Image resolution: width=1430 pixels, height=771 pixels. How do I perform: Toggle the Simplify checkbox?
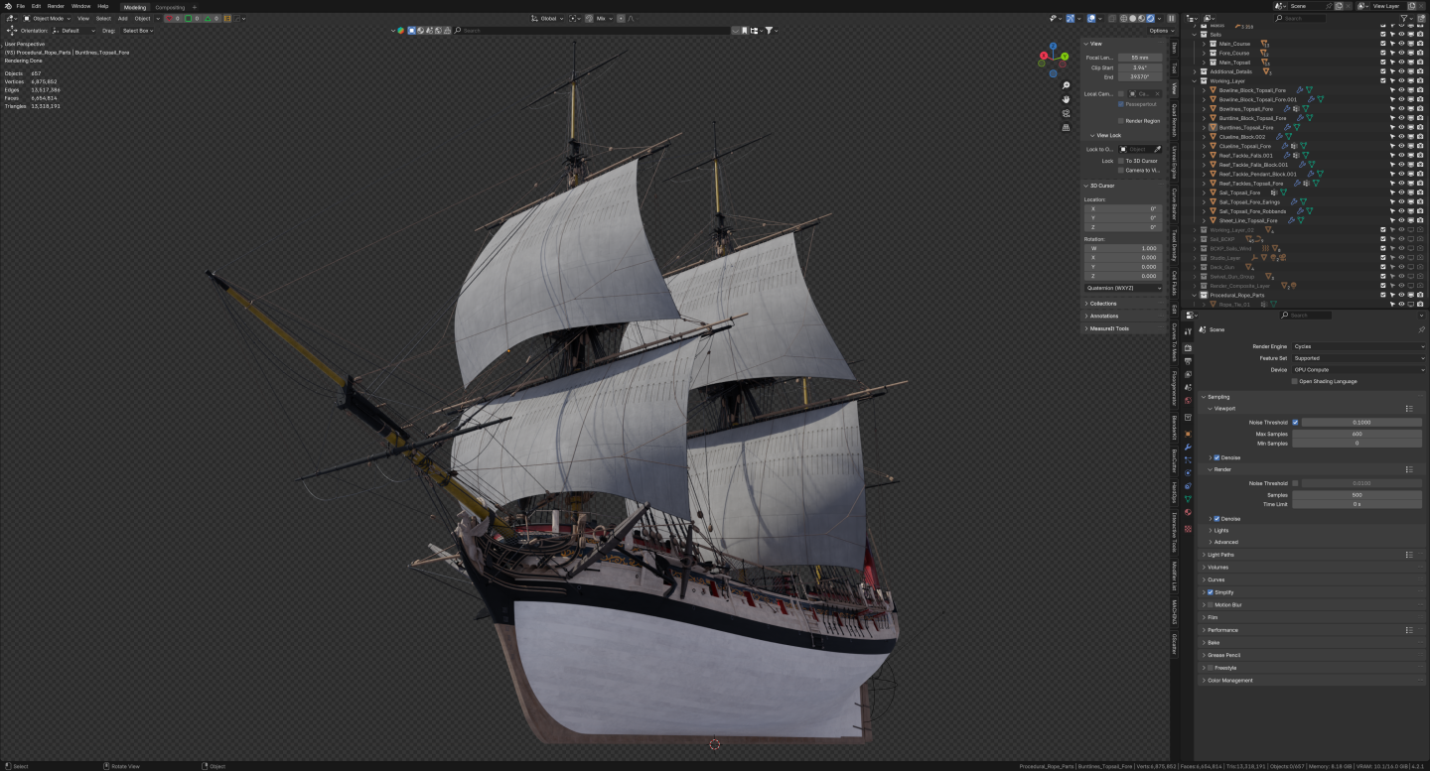click(1211, 592)
